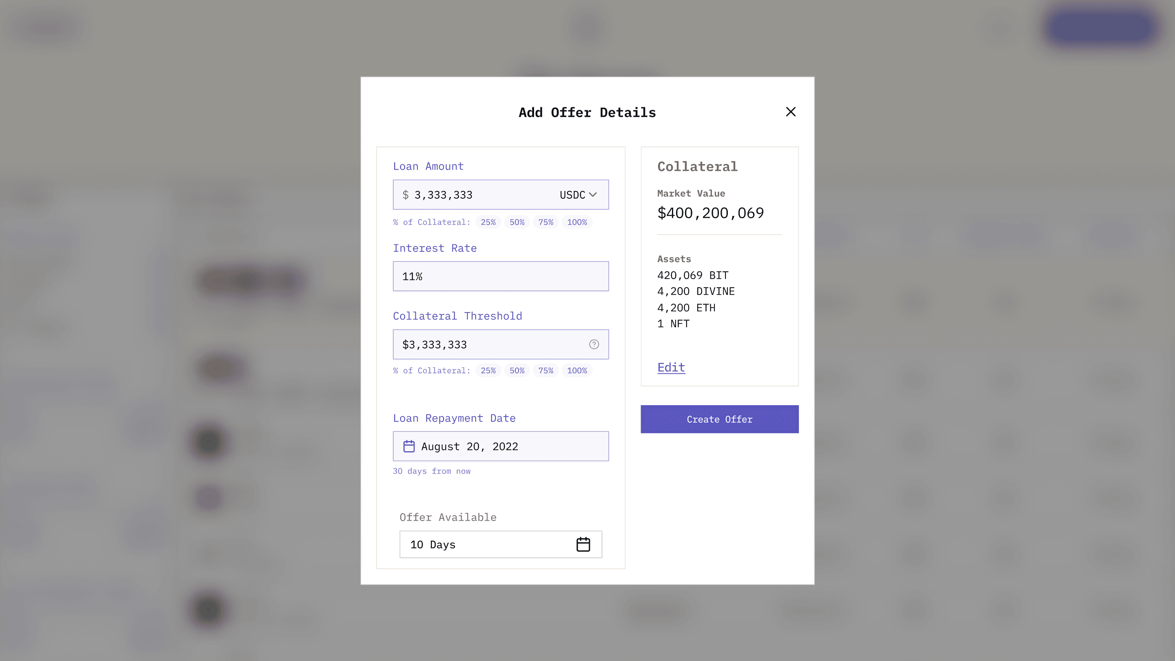Screen dimensions: 1175x661
Task: Select 50% of collateral for Loan Amount
Action: 517,222
